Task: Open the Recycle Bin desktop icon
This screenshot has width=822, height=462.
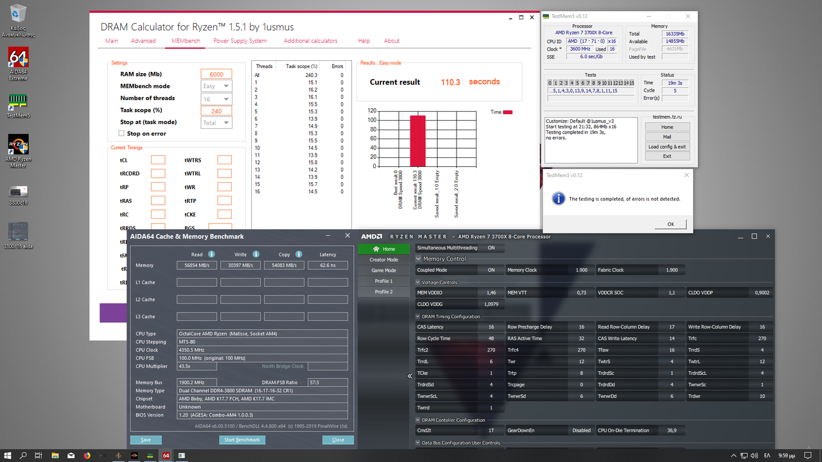Action: (19, 21)
